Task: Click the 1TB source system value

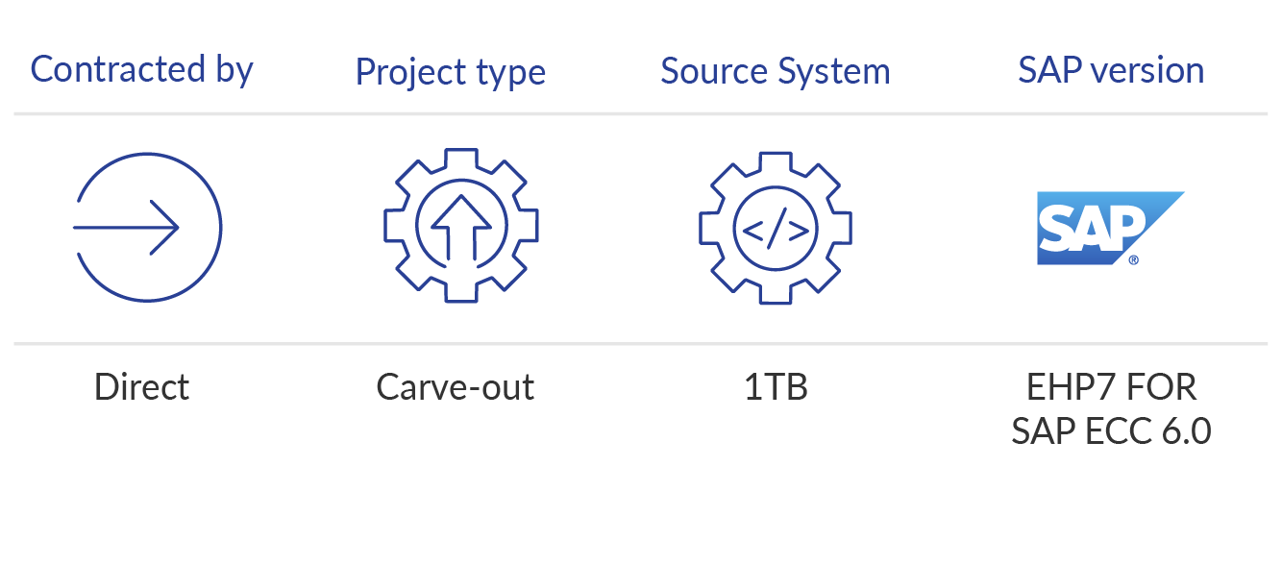Action: [776, 387]
